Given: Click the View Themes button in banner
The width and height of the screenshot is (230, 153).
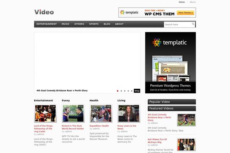Looking at the screenshot, I should [x=186, y=13].
